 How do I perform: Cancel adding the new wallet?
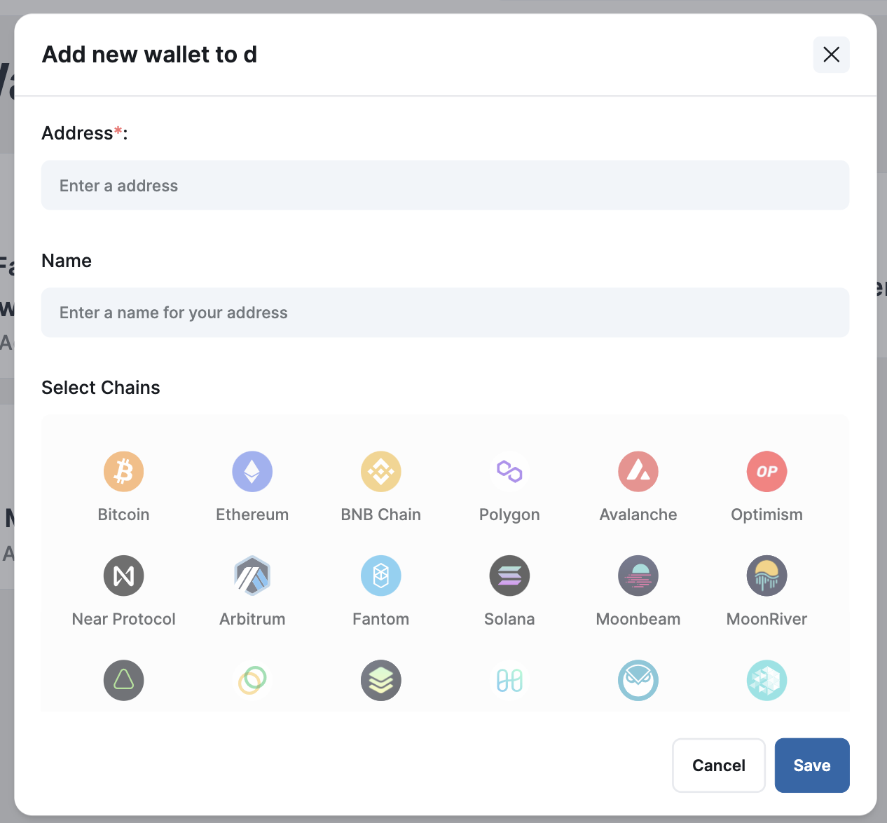click(x=719, y=766)
